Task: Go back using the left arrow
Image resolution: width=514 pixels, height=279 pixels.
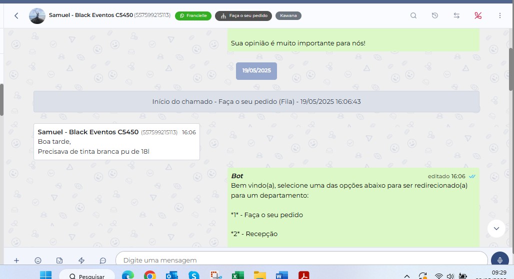Action: point(16,15)
